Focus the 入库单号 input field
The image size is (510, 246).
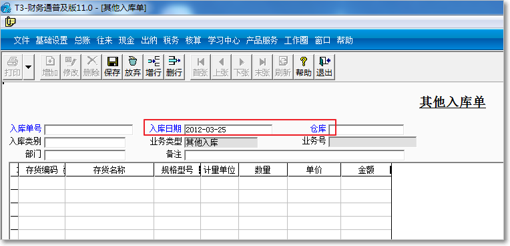pos(89,130)
